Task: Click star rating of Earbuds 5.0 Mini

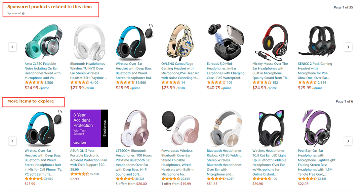Action: [216, 83]
